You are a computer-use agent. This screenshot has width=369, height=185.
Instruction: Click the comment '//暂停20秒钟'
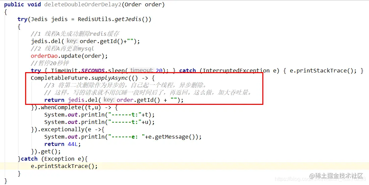(x=50, y=63)
